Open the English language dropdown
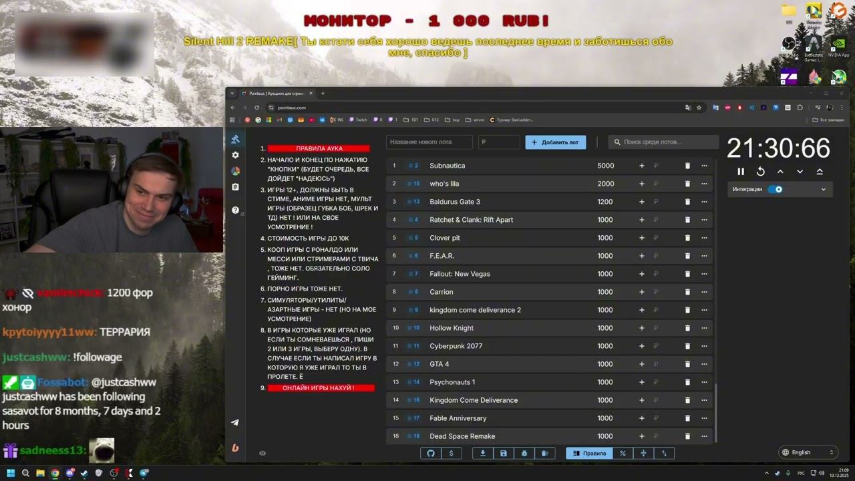The height and width of the screenshot is (481, 855). 808,452
